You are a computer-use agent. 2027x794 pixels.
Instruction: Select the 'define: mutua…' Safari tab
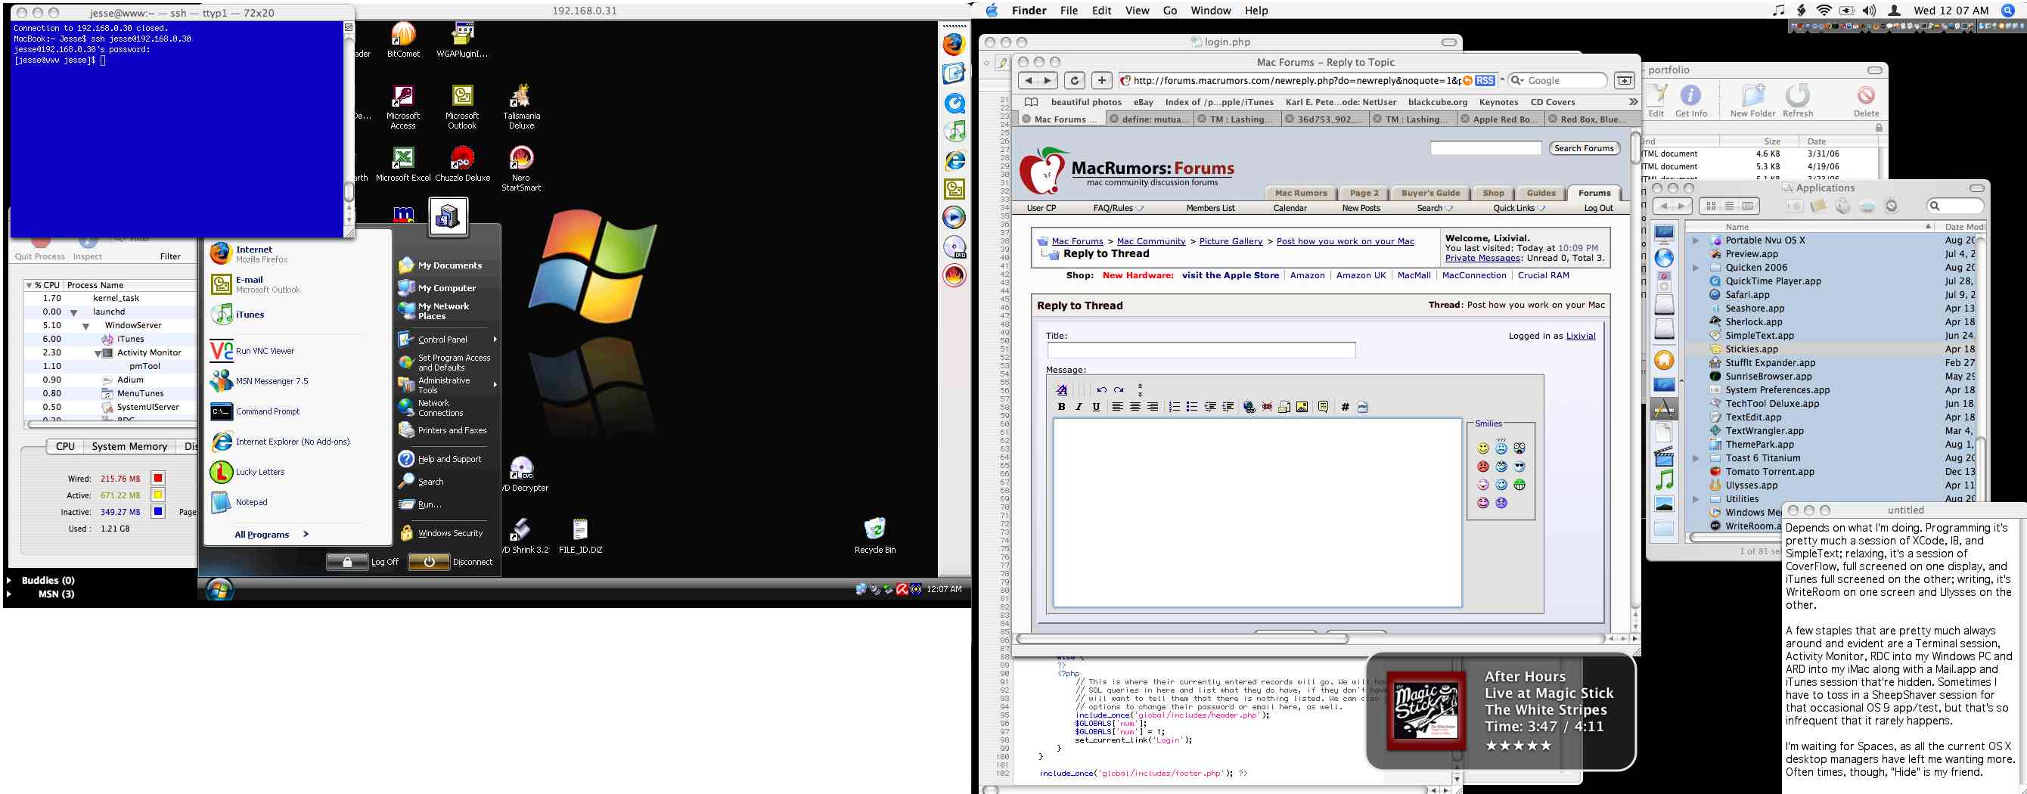(1150, 119)
